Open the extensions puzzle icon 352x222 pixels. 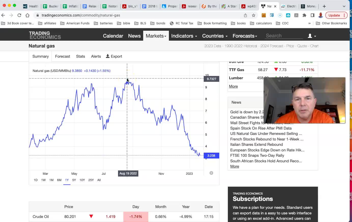[304, 15]
